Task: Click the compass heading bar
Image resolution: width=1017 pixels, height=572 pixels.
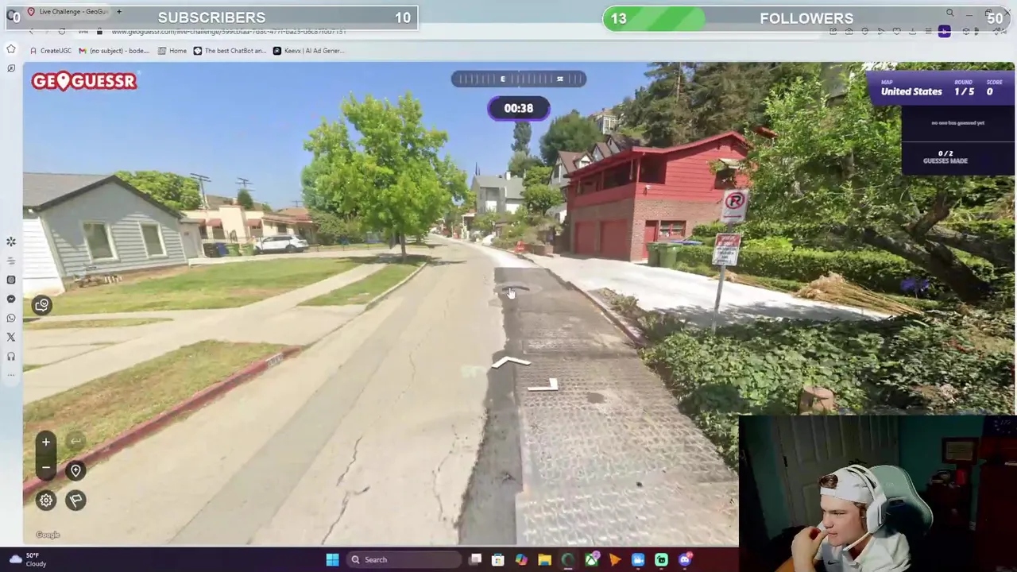Action: (519, 79)
